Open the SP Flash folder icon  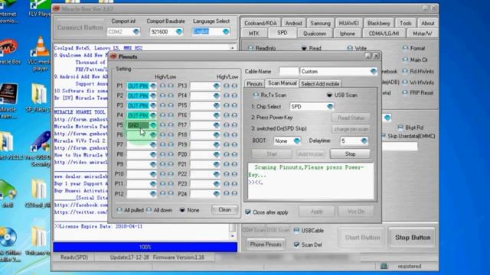(39, 98)
